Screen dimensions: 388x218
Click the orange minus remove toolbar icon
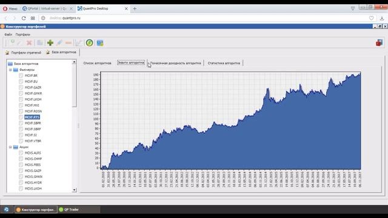[69, 43]
